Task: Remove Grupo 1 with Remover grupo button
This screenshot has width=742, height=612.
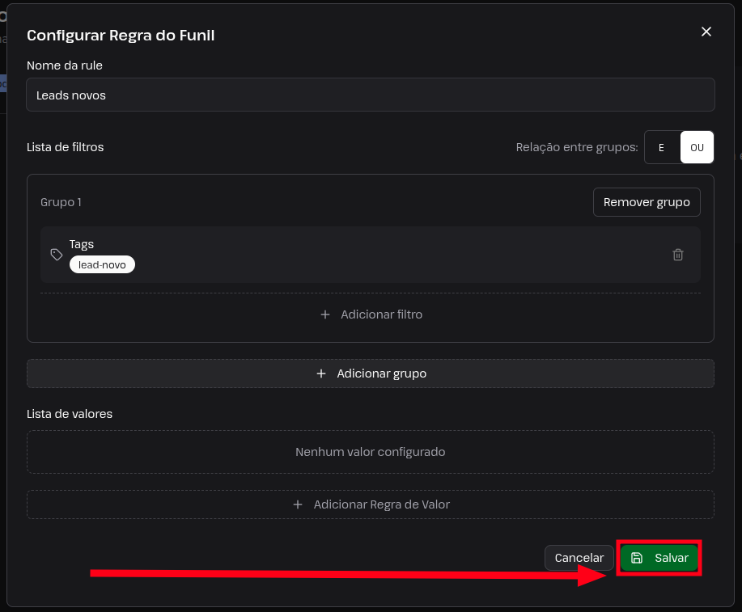Action: [x=647, y=202]
